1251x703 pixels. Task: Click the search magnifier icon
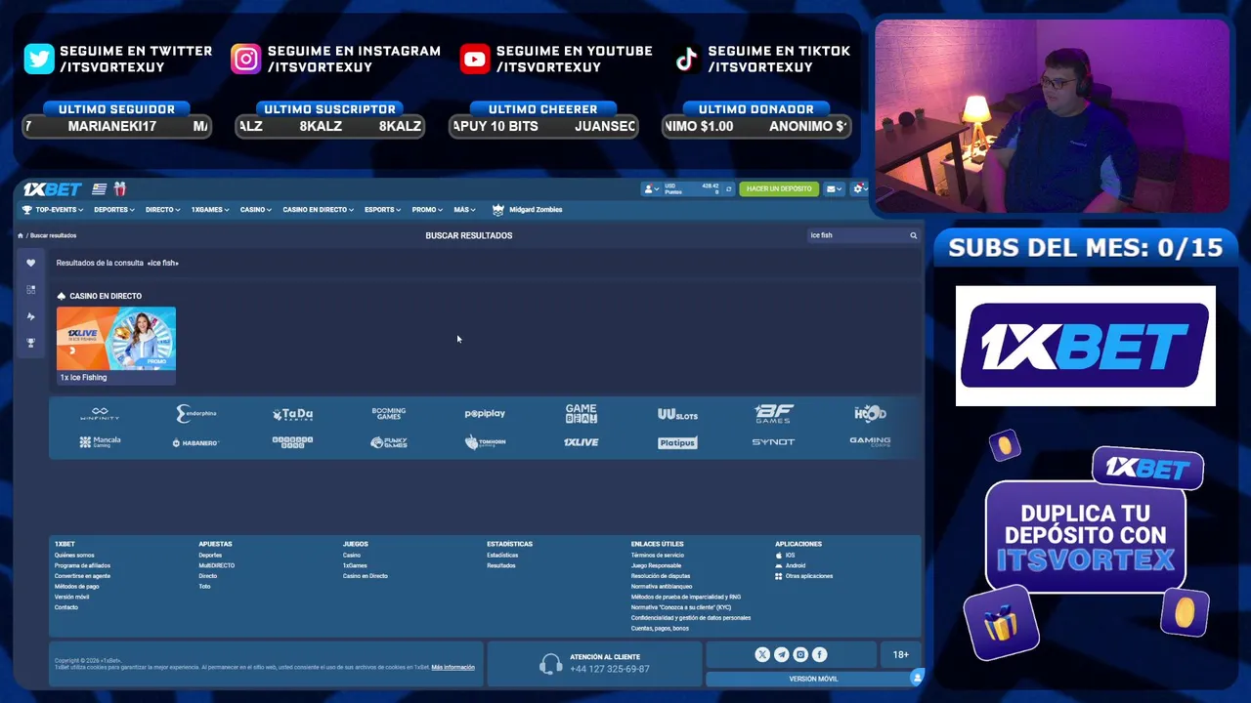coord(914,235)
